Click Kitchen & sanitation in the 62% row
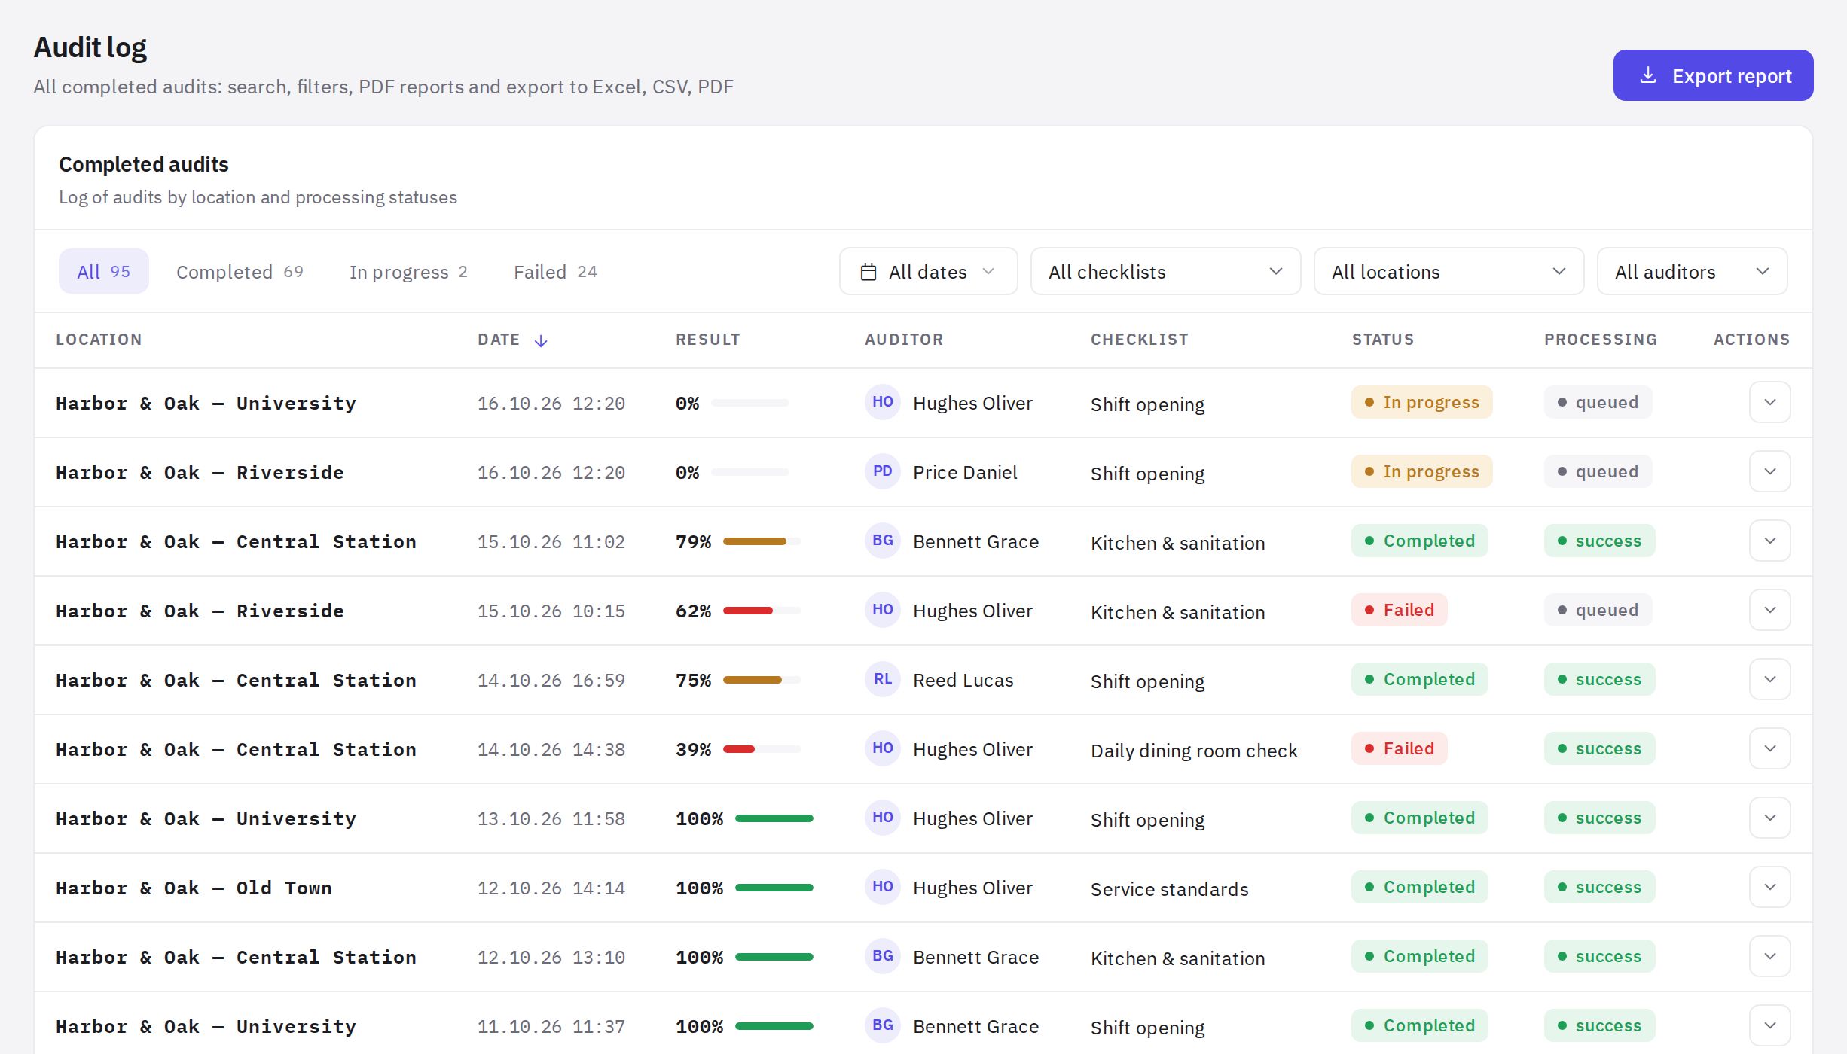 click(1177, 611)
